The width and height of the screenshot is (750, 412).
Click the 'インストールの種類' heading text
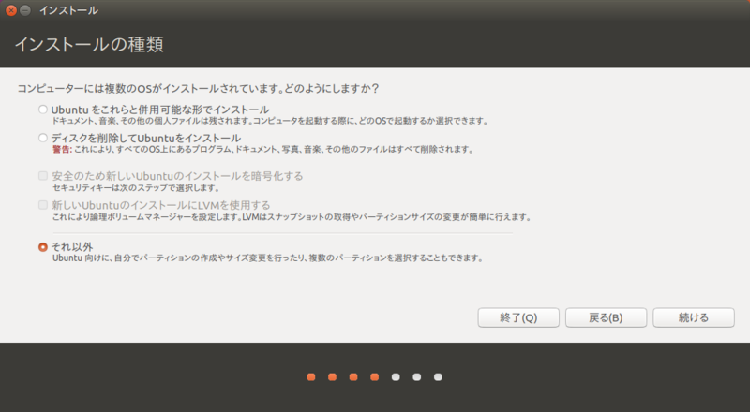click(89, 44)
